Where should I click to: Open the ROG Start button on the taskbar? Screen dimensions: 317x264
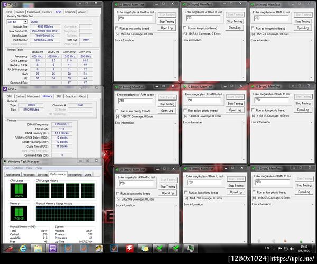click(x=8, y=249)
